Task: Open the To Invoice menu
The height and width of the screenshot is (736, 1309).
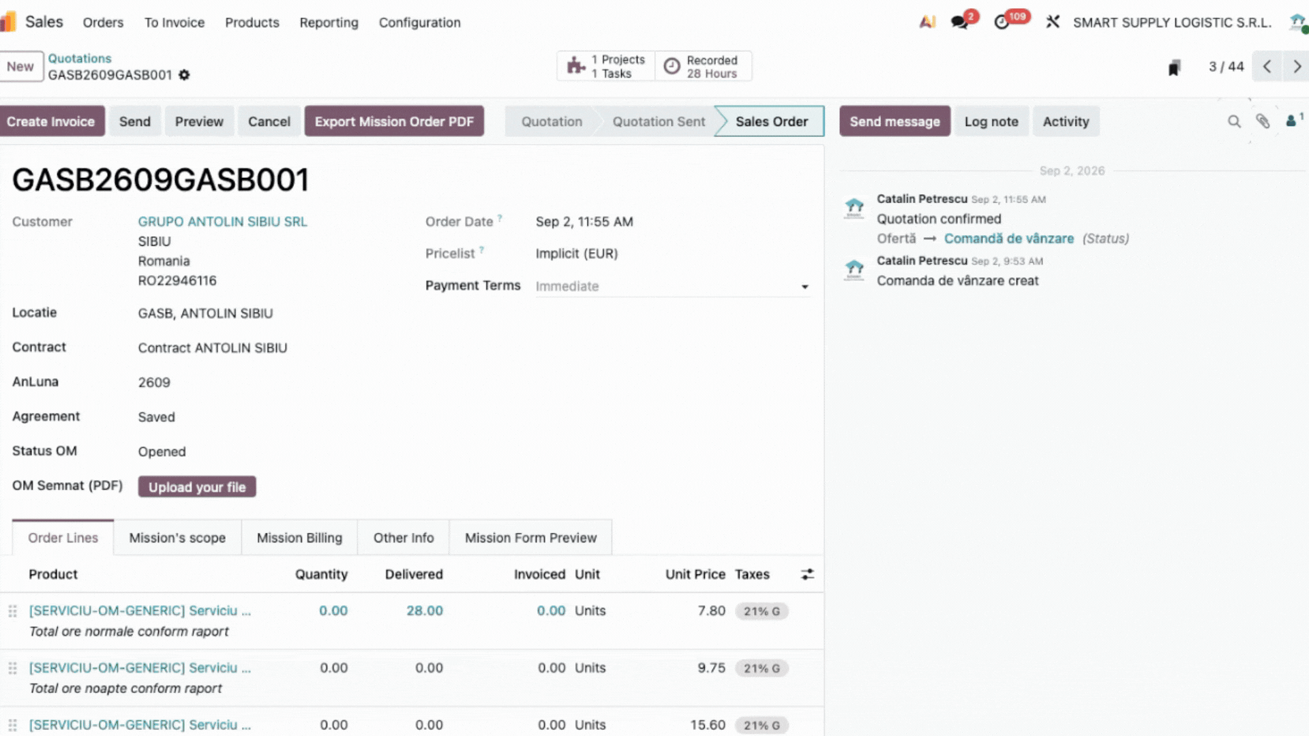Action: pos(175,22)
